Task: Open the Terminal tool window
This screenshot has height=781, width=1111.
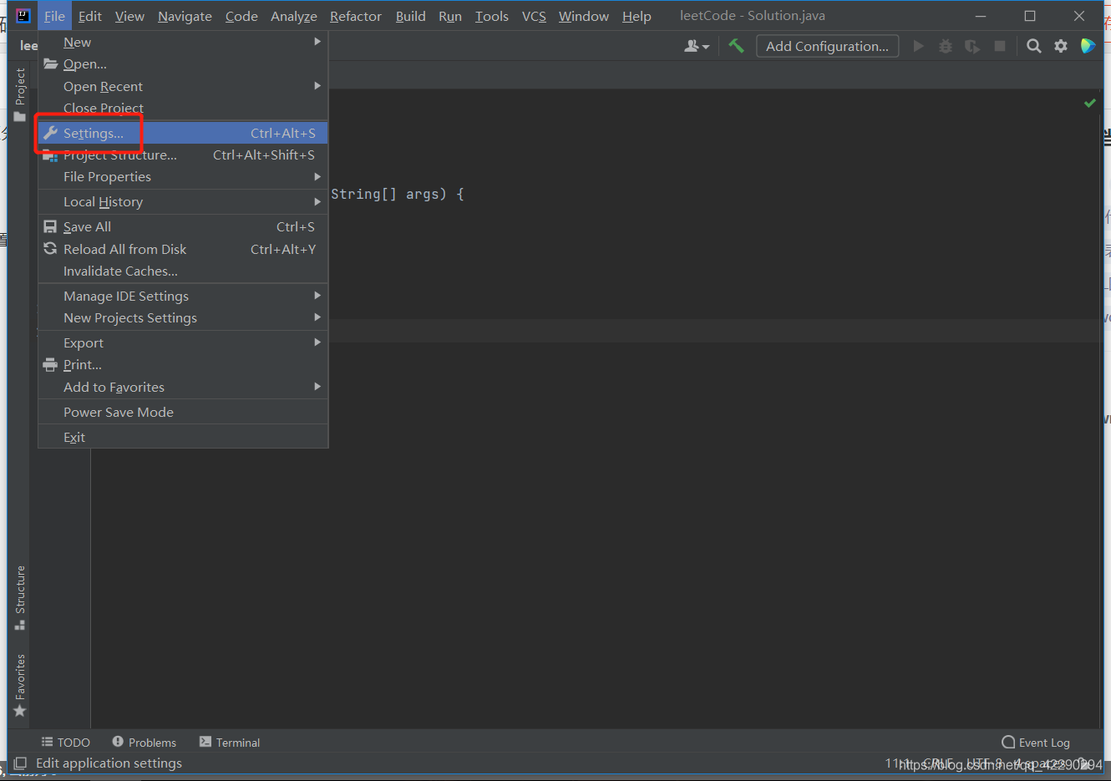Action: [x=230, y=743]
